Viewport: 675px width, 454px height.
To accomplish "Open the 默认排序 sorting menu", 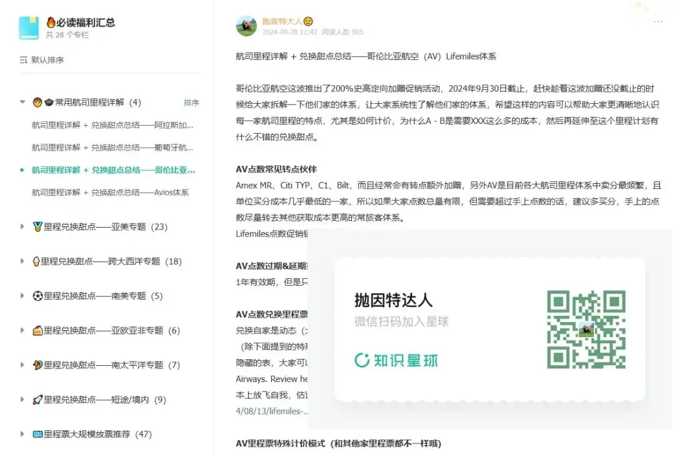I will pos(41,59).
